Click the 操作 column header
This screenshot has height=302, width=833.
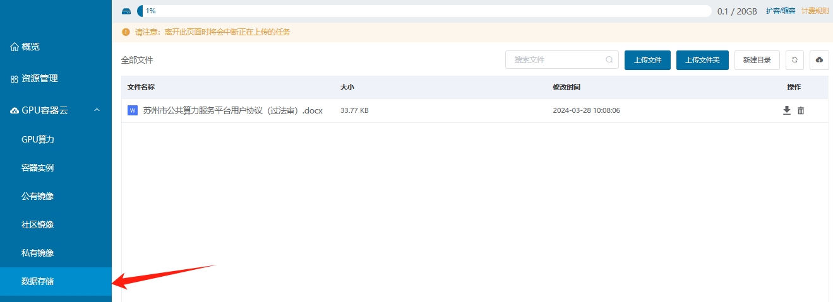click(794, 87)
